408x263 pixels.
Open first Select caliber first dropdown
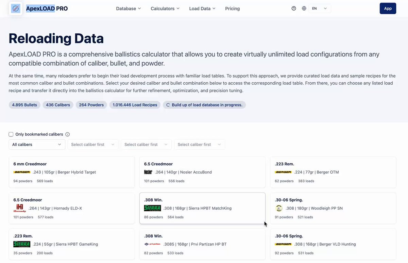tap(93, 145)
